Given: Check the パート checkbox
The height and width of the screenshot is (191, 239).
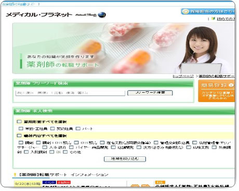Looking at the screenshot, I should (78, 128).
